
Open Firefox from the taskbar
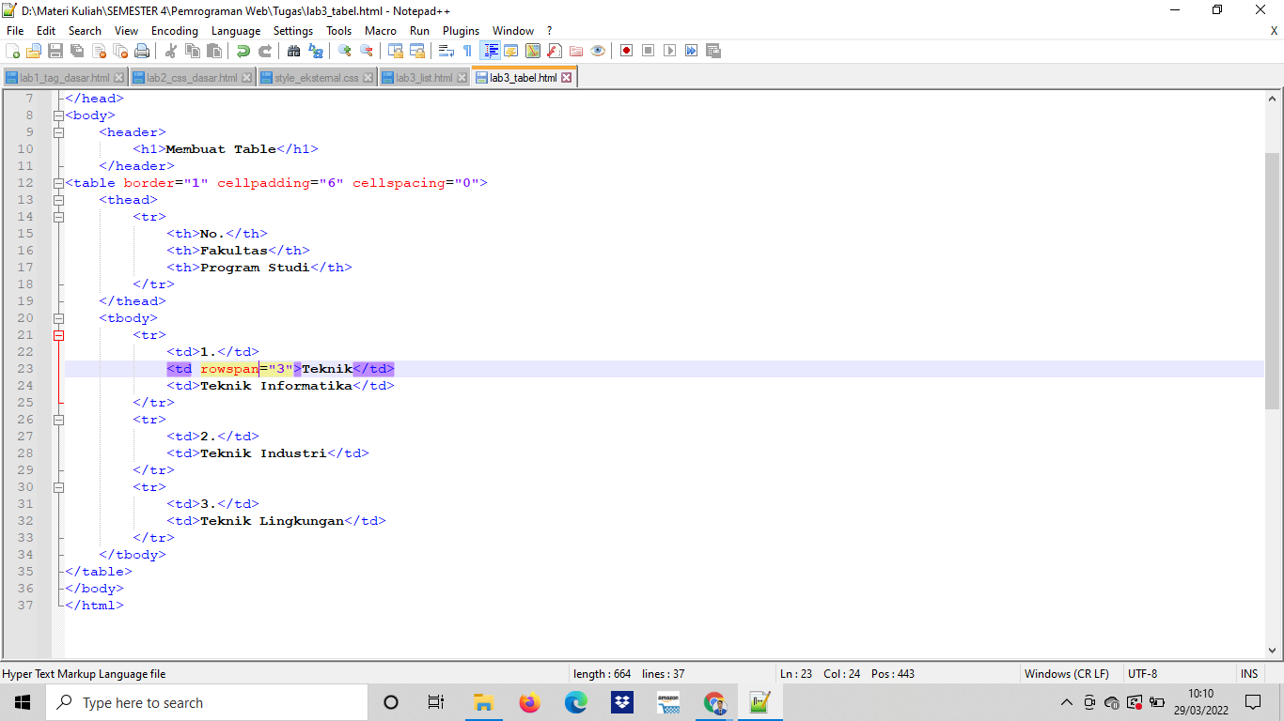[529, 701]
